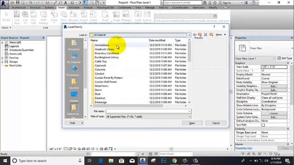This screenshot has height=165, width=294.
Task: Expand Families node in Project Browser
Action: (x=2, y=58)
